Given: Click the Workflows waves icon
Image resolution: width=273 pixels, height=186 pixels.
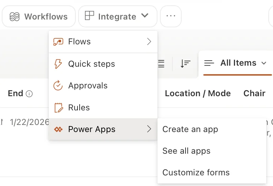Looking at the screenshot, I should 15,17.
